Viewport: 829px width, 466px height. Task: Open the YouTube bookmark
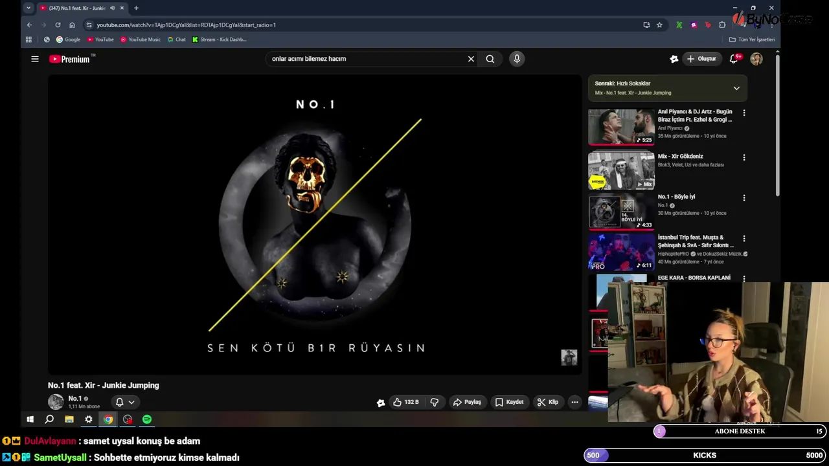[100, 39]
